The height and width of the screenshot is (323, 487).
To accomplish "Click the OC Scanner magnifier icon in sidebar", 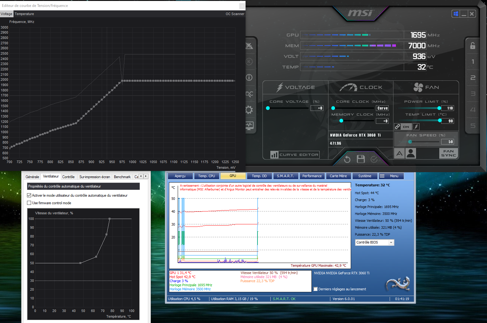I will 249,94.
